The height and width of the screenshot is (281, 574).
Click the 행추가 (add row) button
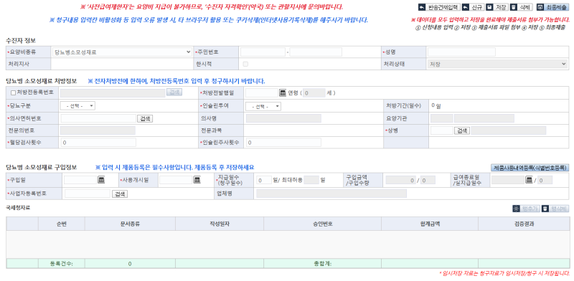(x=526, y=209)
